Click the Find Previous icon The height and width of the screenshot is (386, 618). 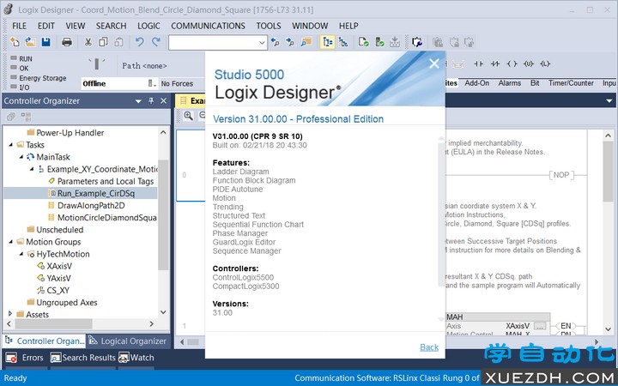tap(276, 42)
